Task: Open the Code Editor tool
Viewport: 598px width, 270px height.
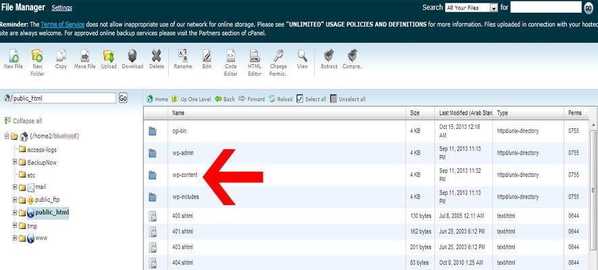Action: click(230, 57)
